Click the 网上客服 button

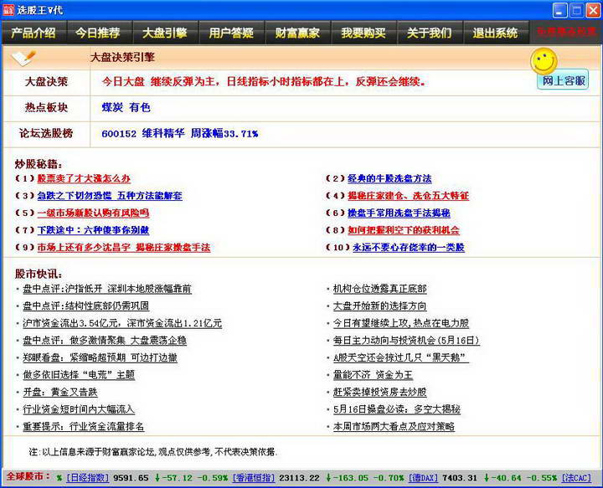(x=563, y=81)
